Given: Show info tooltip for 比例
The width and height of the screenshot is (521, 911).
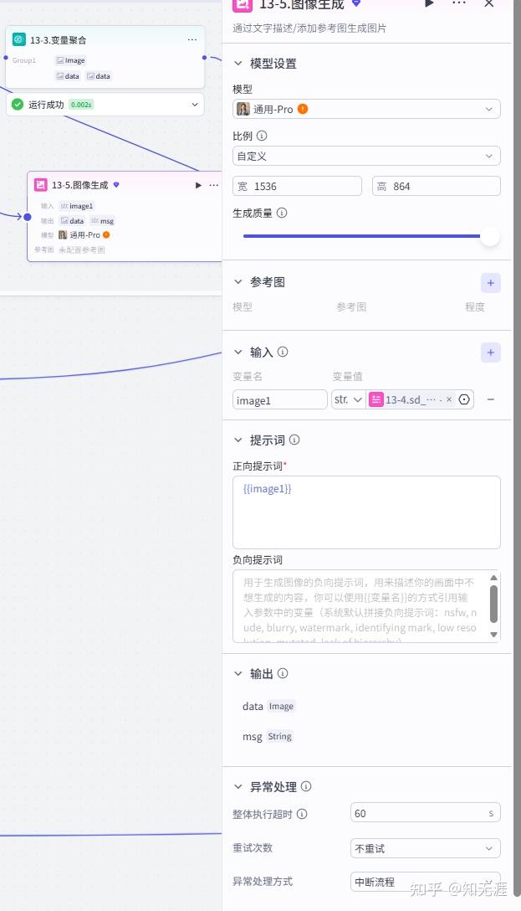Looking at the screenshot, I should click(262, 136).
